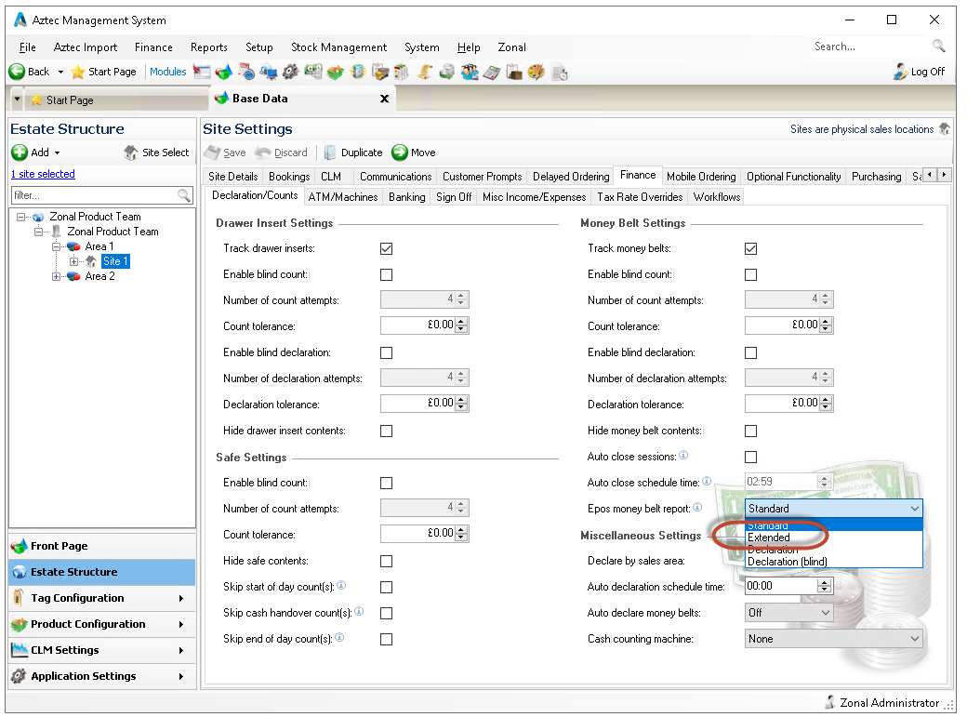Enable blind declaration under Money Belt Settings
This screenshot has width=967, height=717.
(750, 353)
